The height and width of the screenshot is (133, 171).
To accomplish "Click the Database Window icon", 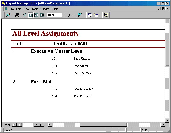I will tap(90, 15).
